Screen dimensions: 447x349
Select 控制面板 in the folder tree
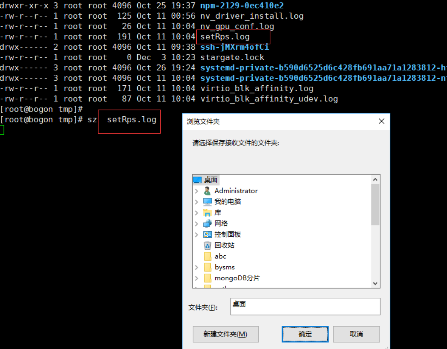pyautogui.click(x=227, y=234)
